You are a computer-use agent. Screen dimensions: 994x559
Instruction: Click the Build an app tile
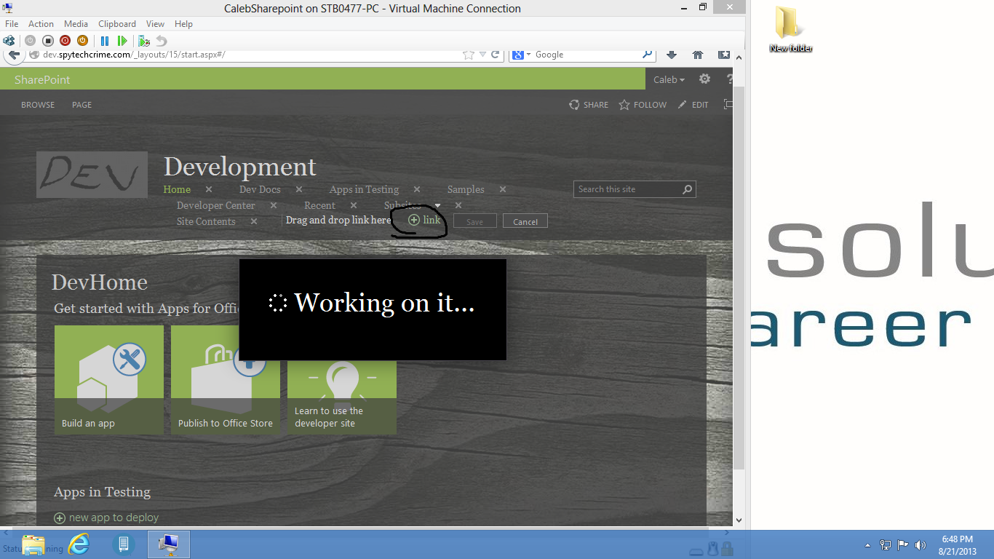pyautogui.click(x=109, y=380)
